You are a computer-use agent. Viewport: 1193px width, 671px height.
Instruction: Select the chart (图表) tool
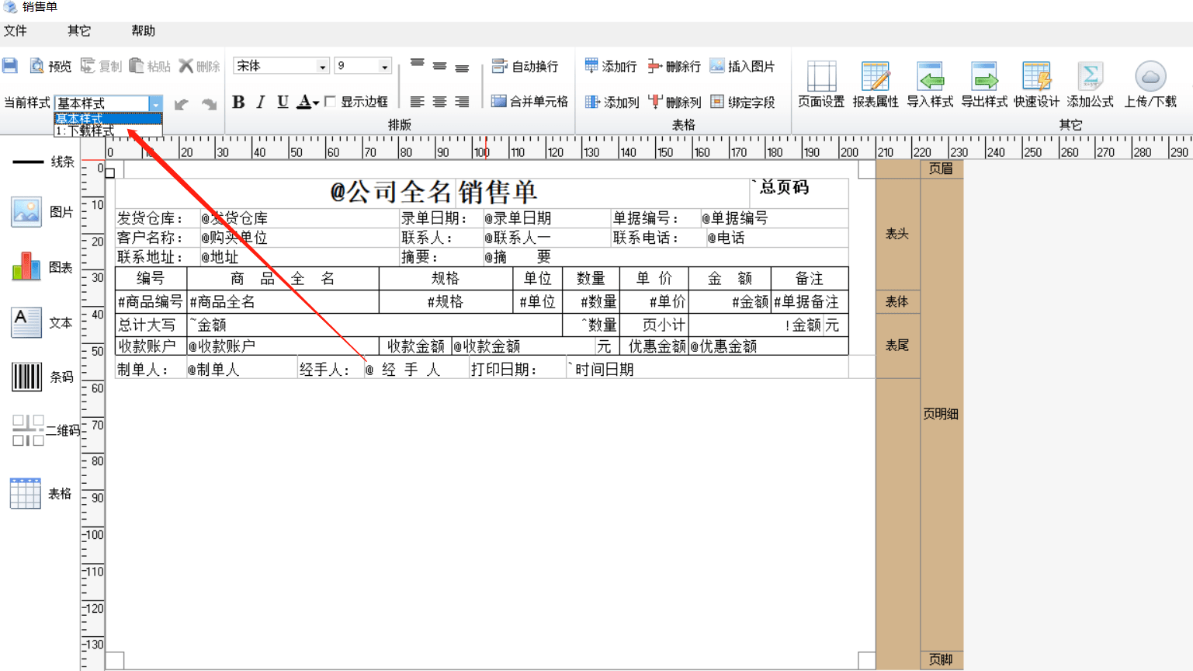coord(43,267)
